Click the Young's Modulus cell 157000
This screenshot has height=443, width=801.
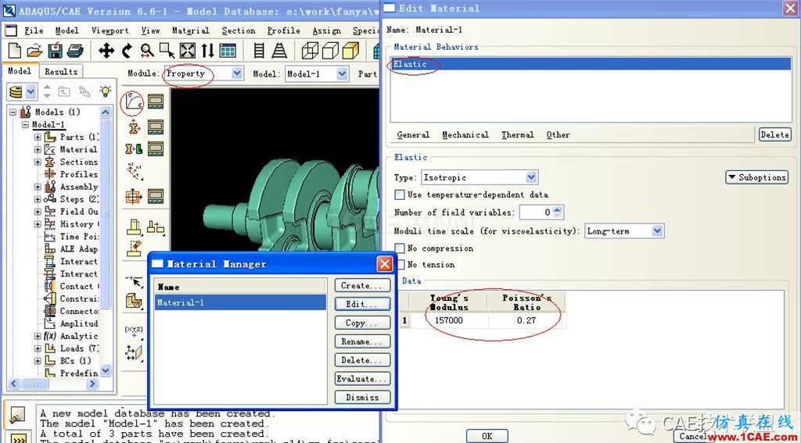450,320
